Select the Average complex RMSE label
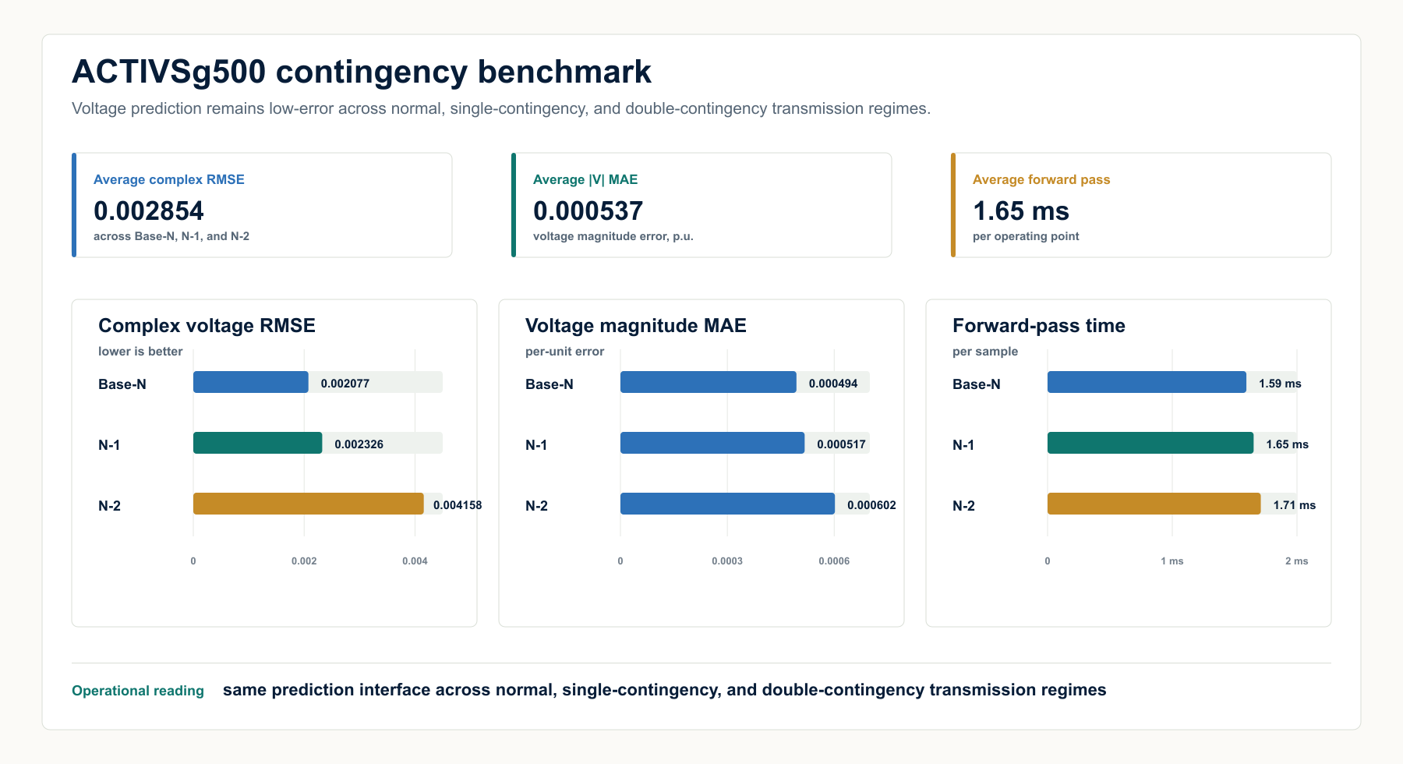This screenshot has height=764, width=1403. point(169,179)
